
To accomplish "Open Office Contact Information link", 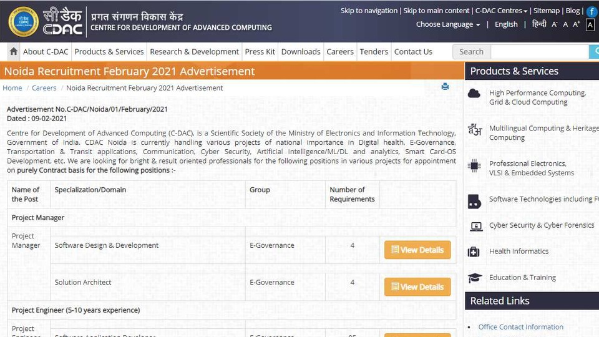I will 520,326.
